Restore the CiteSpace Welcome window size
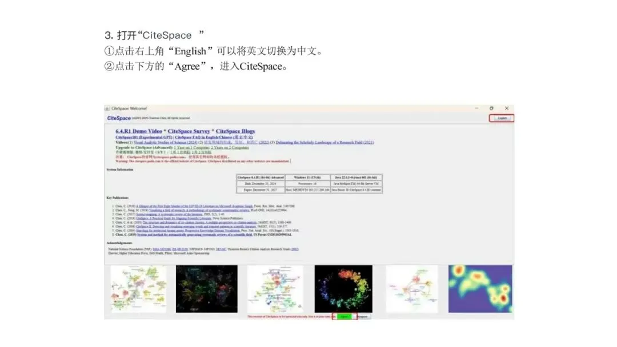The image size is (617, 347). coord(491,108)
